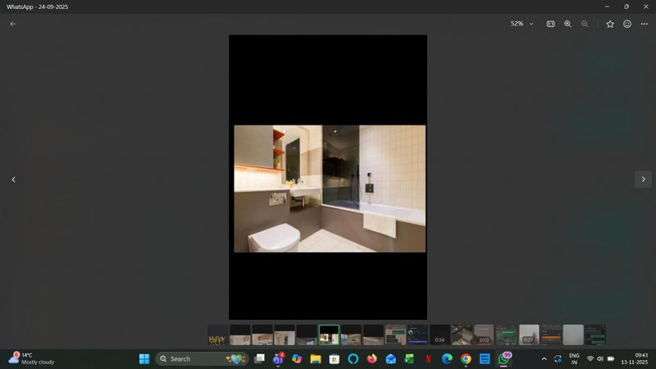Open the three-dot more options menu
The image size is (656, 369).
point(645,24)
